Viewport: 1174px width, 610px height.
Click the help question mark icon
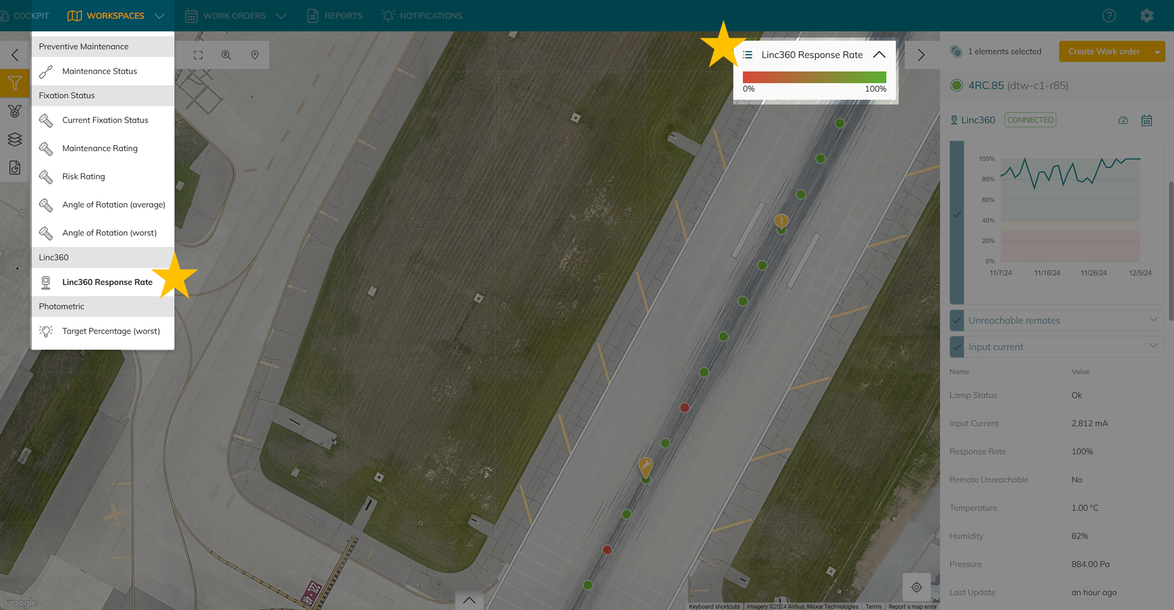coord(1109,16)
